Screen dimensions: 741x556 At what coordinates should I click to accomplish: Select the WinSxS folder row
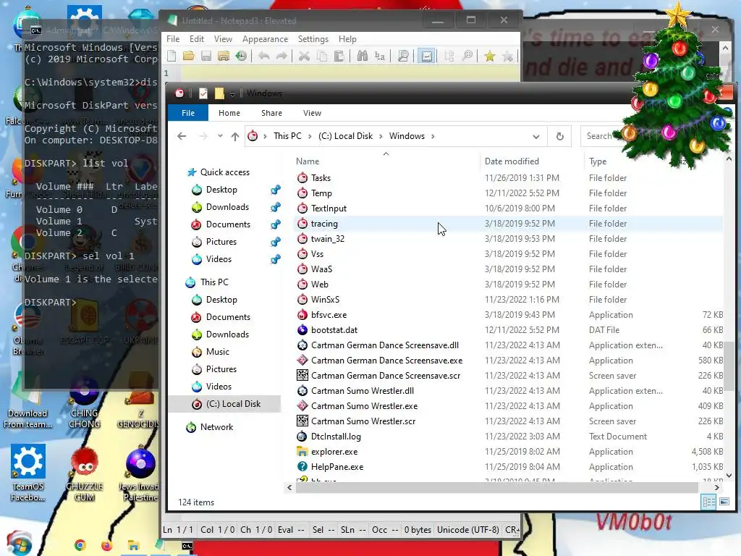509,300
